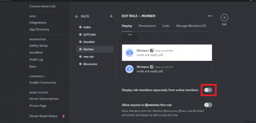This screenshot has height=123, width=256.
Task: Select the Member role
Action: coord(95,49)
